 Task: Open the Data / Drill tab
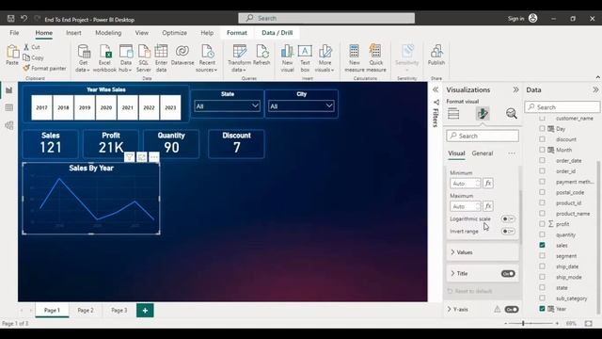277,33
